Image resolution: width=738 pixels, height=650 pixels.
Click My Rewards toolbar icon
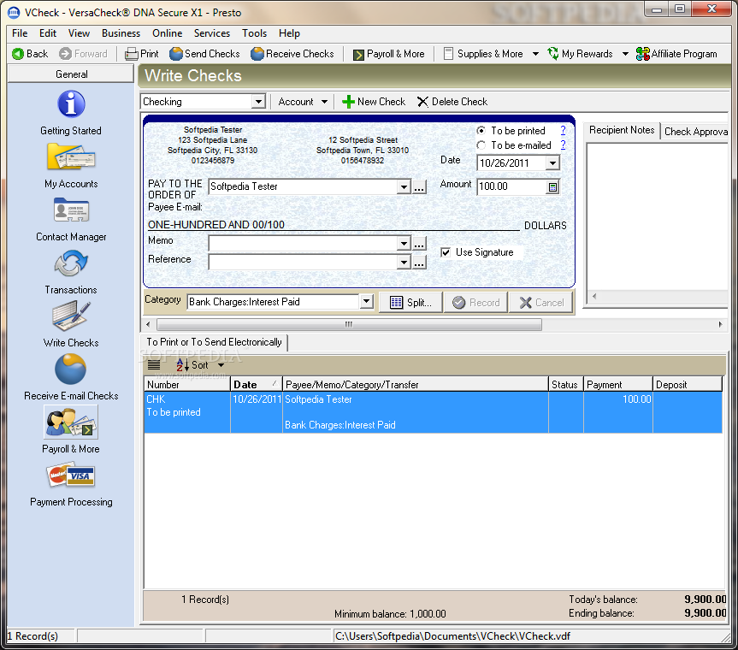tap(553, 54)
